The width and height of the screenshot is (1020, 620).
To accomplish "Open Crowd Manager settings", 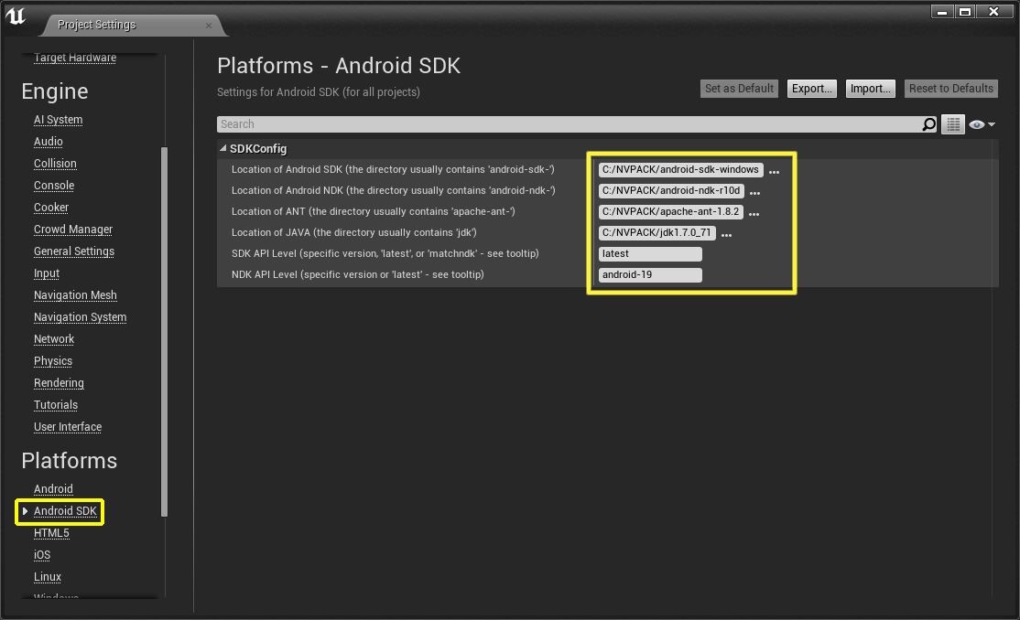I will (x=73, y=230).
